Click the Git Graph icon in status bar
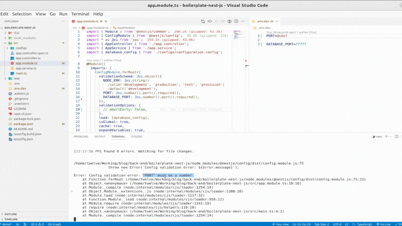Viewport: 402px width, 226px height. (x=54, y=224)
